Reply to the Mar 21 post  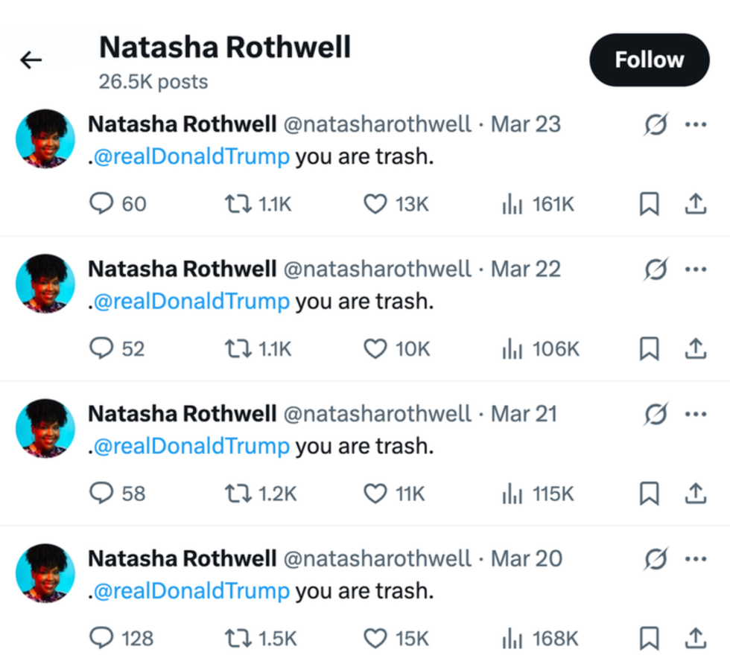[103, 494]
